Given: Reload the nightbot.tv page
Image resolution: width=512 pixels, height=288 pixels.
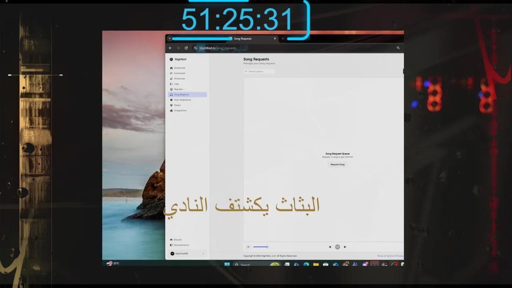Looking at the screenshot, I should point(186,48).
